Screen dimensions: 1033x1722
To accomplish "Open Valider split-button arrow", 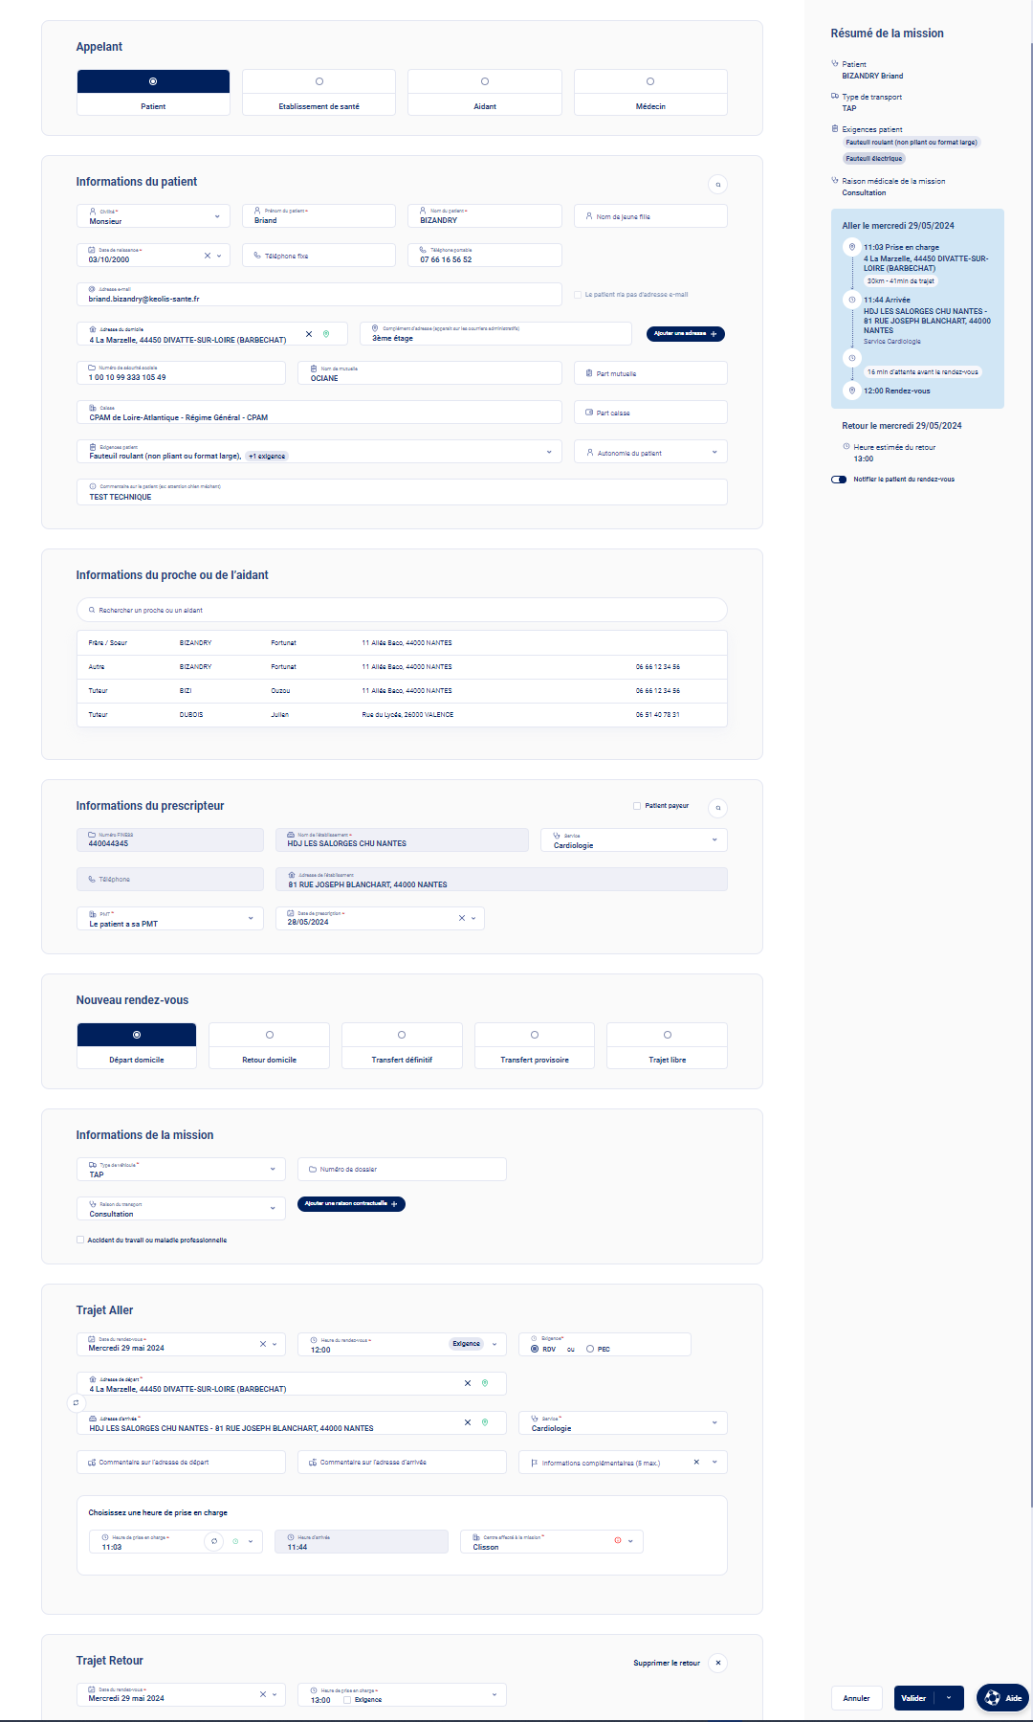I will [x=949, y=1698].
